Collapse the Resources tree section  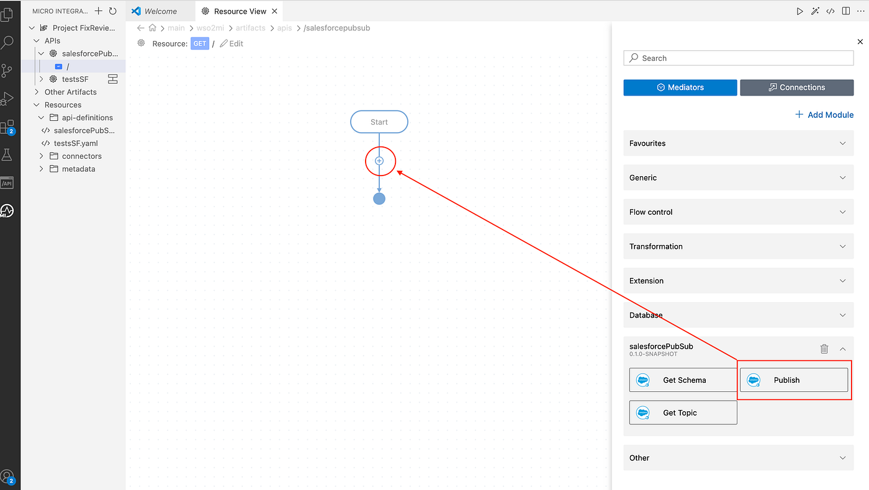(x=36, y=105)
